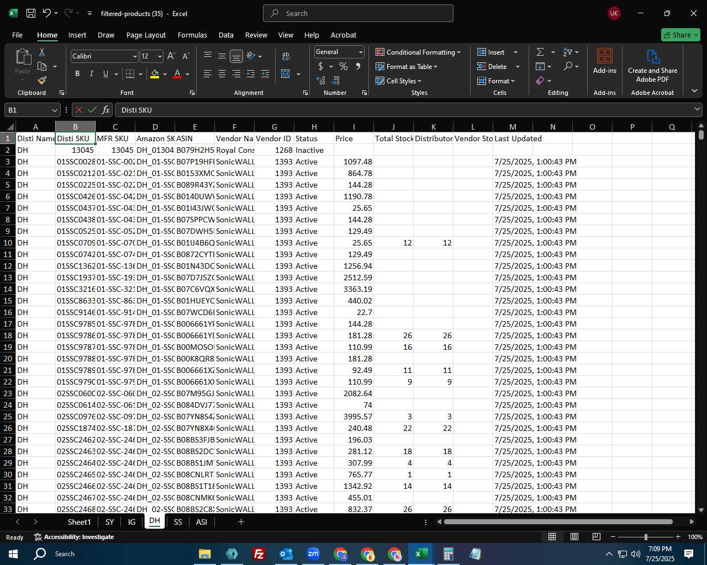Open Calculator from the taskbar
This screenshot has width=707, height=565.
pos(448,554)
